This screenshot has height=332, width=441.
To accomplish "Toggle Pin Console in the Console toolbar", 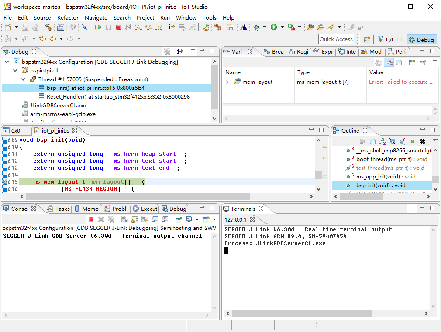I will click(x=178, y=219).
